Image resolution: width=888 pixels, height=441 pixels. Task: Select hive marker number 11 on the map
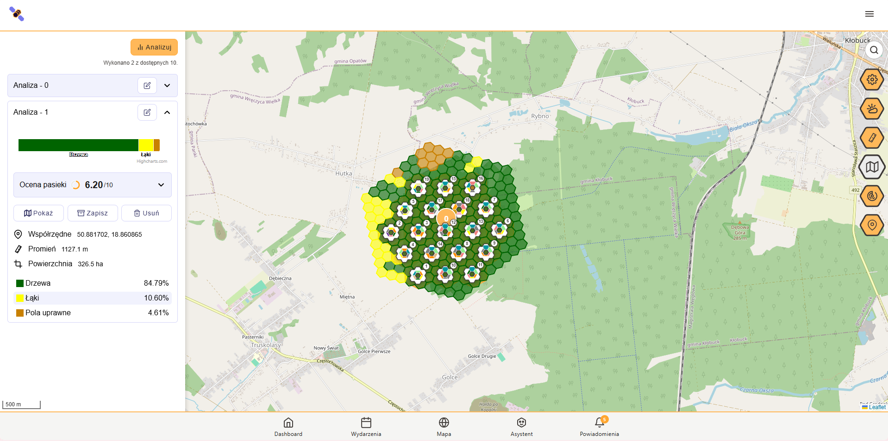[x=472, y=274]
